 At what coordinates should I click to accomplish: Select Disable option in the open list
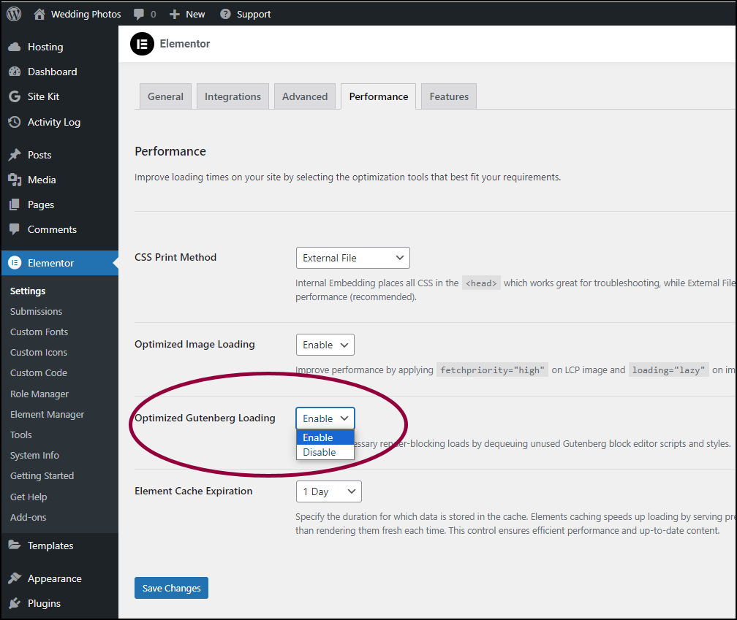[325, 453]
